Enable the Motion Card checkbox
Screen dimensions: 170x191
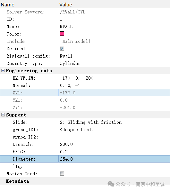pos(62,173)
